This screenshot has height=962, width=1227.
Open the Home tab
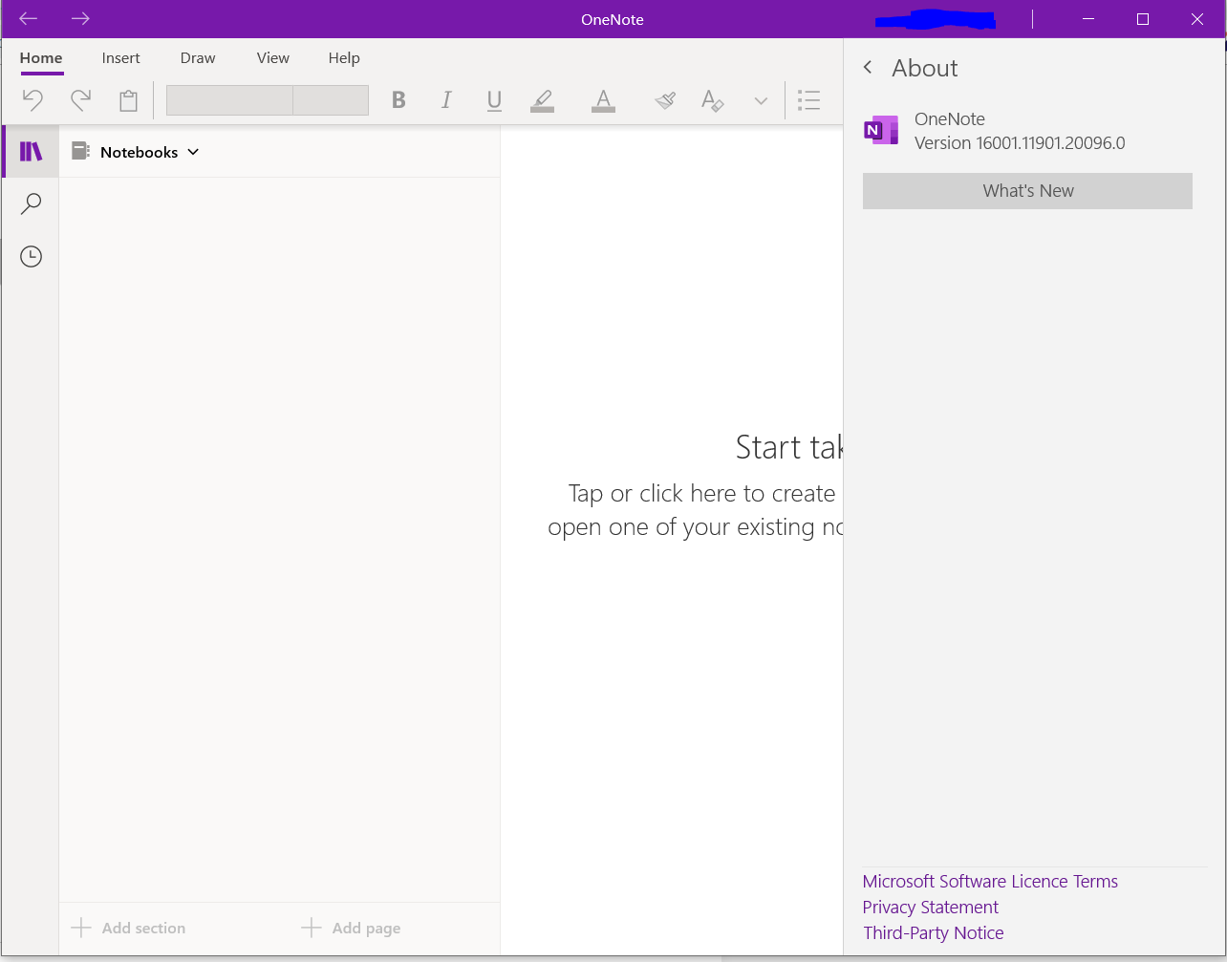41,58
